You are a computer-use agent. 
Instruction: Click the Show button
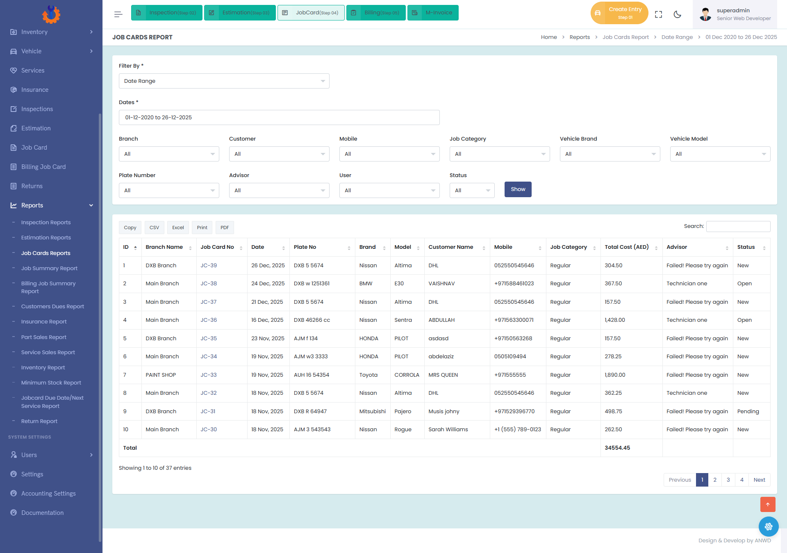coord(518,189)
